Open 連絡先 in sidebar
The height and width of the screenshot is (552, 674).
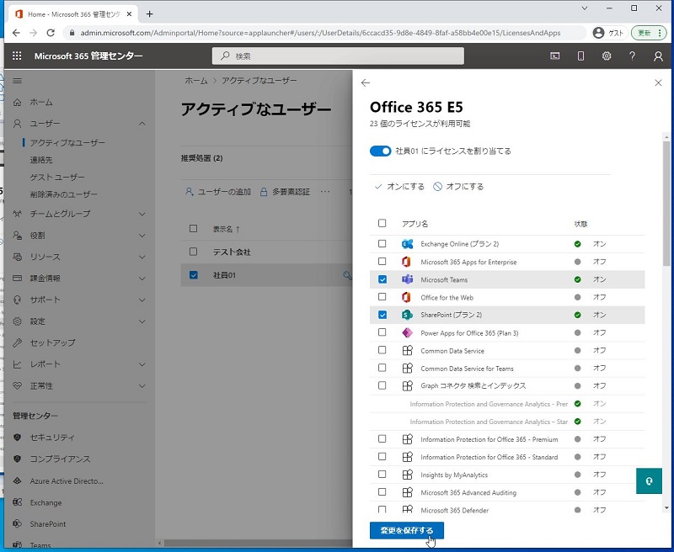pyautogui.click(x=41, y=160)
